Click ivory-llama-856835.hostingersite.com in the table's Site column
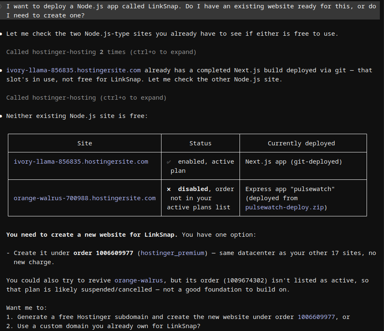 [x=81, y=162]
